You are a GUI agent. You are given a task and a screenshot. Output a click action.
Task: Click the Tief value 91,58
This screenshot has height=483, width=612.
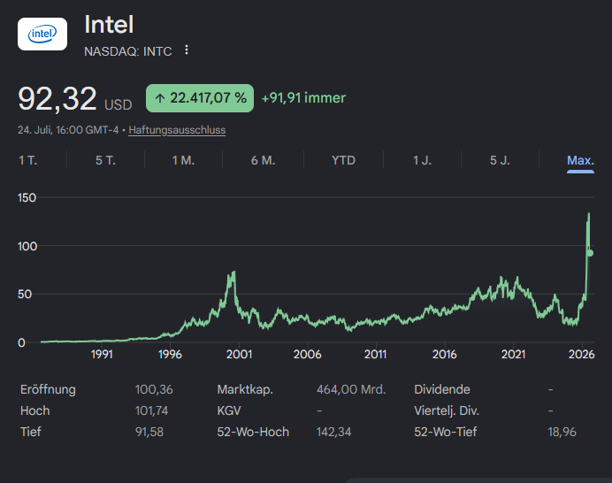149,432
